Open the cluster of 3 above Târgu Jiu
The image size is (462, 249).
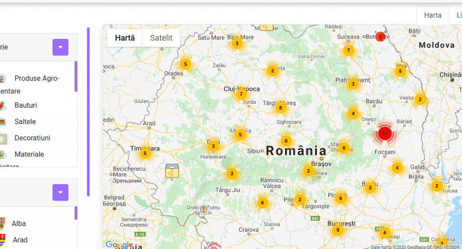[x=231, y=174]
